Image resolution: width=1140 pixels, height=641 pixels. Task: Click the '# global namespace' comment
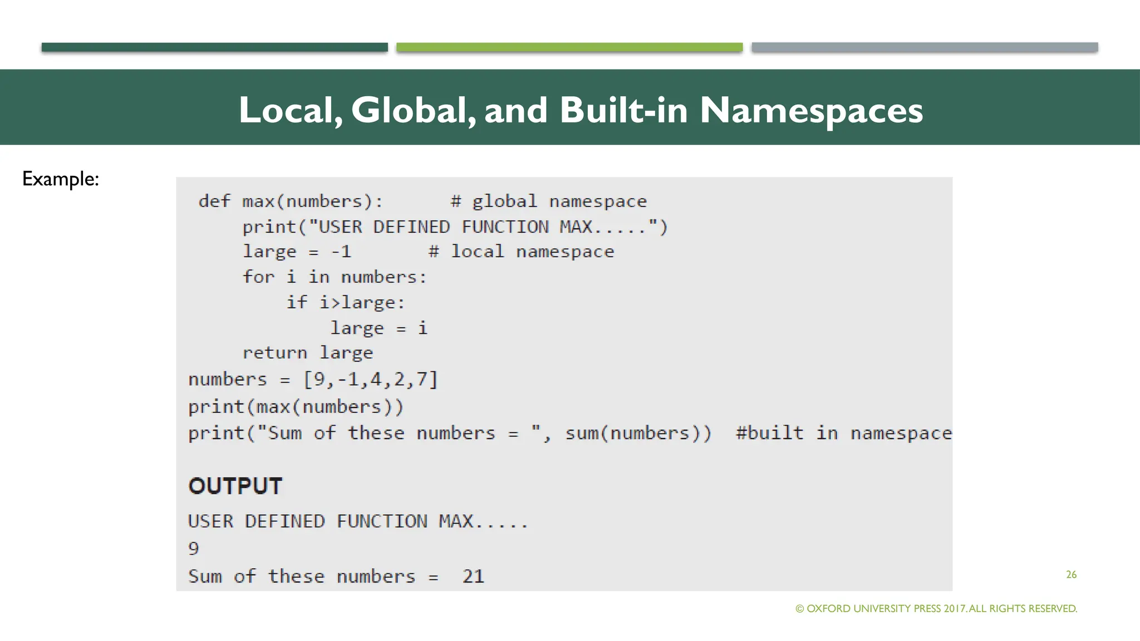coord(548,201)
